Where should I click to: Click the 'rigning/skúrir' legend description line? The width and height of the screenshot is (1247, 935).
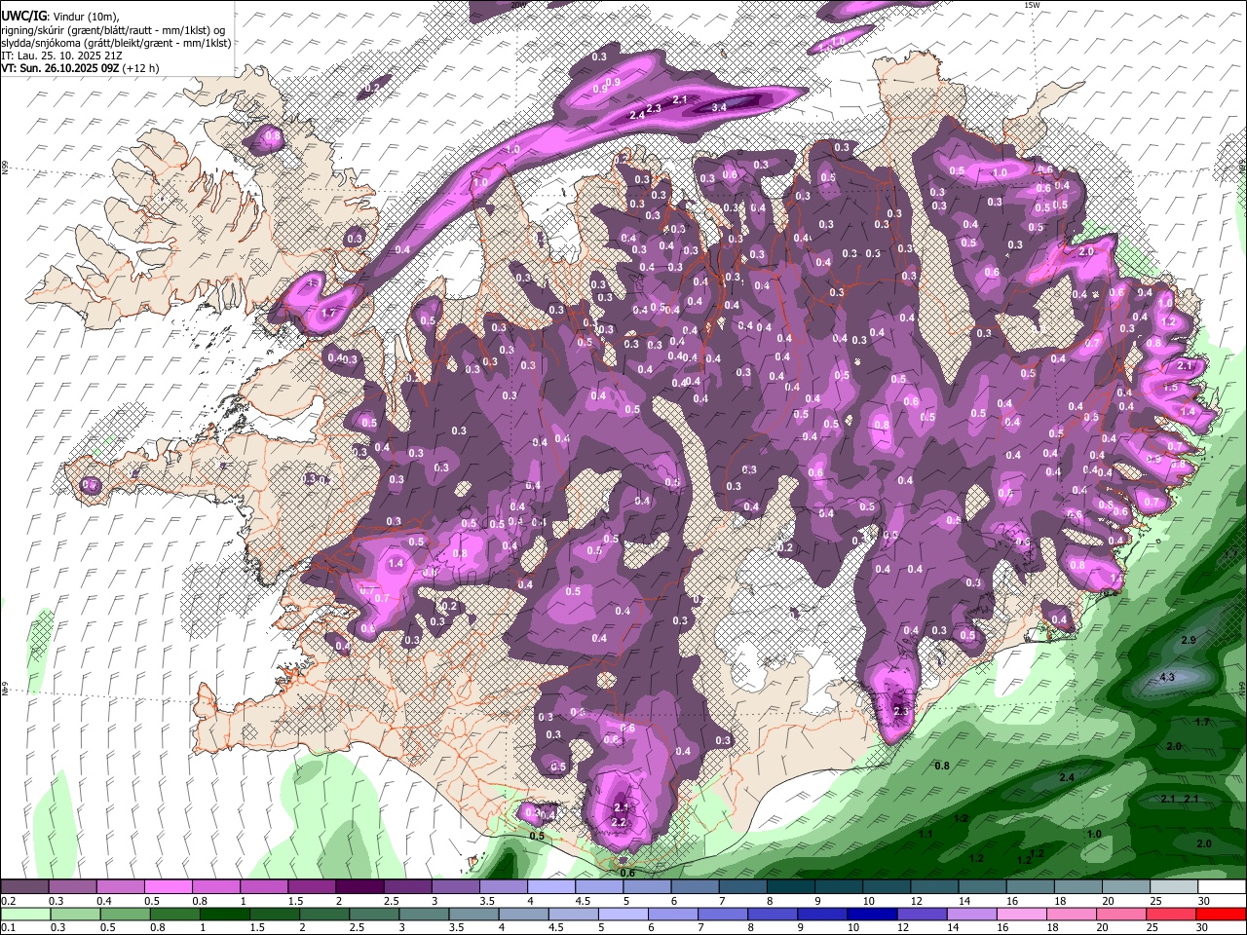pos(112,30)
